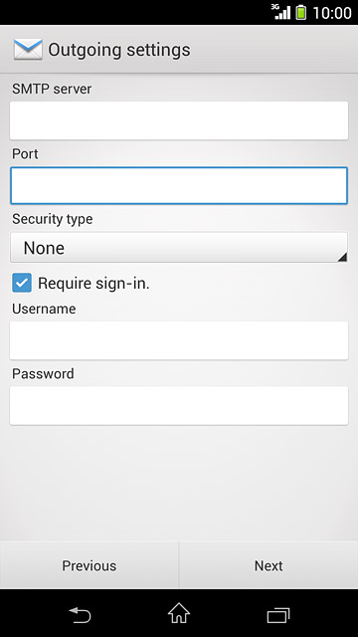Select the None security option
Image resolution: width=358 pixels, height=637 pixels.
[44, 248]
